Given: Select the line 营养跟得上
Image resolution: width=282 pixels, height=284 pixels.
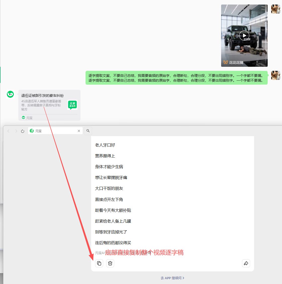Looking at the screenshot, I should (105, 156).
